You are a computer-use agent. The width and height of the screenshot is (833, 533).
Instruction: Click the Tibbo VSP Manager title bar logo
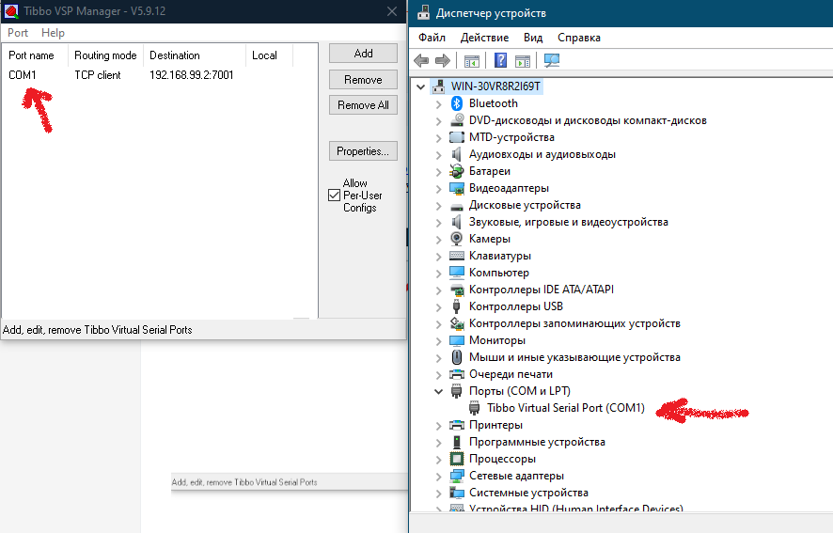[11, 10]
